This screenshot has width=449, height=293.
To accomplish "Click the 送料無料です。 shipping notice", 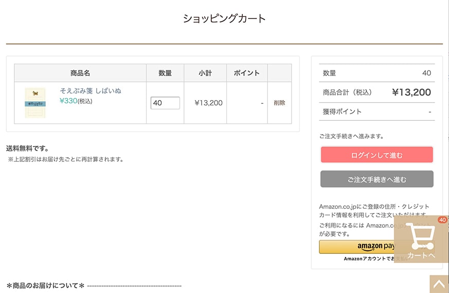I will pyautogui.click(x=27, y=149).
